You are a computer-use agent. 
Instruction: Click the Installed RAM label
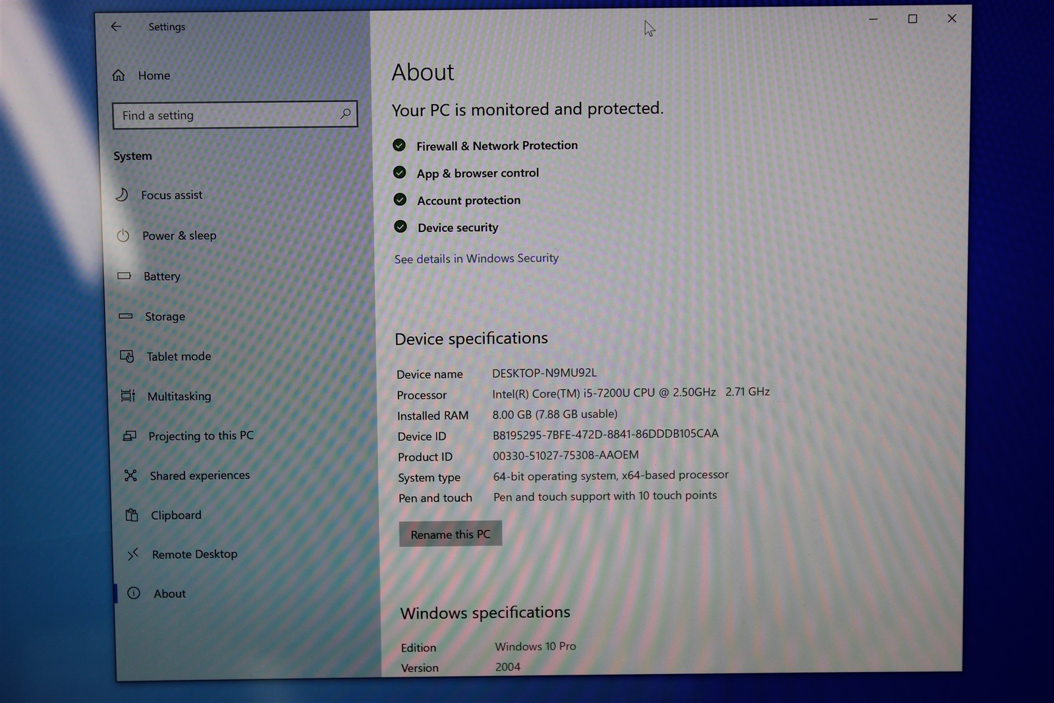click(x=433, y=416)
